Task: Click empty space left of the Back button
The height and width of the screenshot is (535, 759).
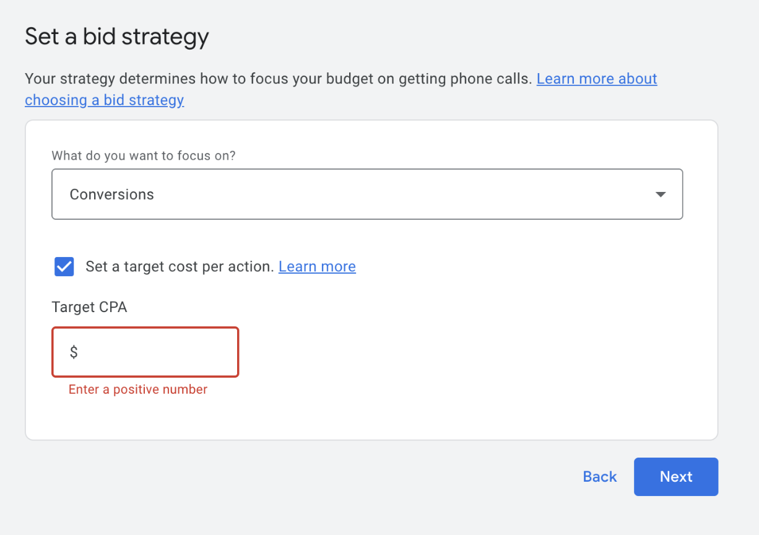Action: coord(371,477)
